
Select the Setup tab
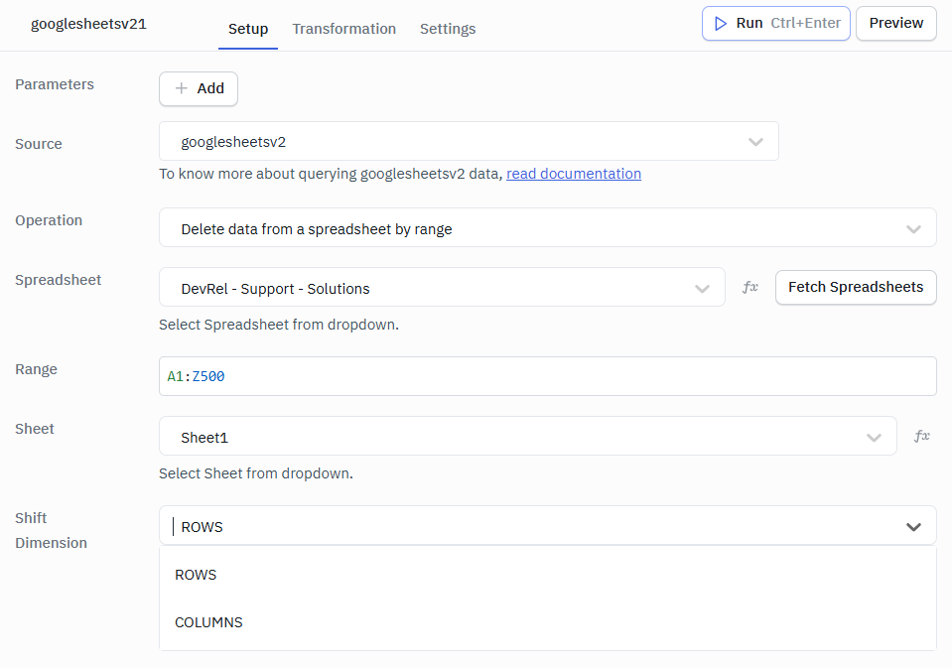point(248,29)
